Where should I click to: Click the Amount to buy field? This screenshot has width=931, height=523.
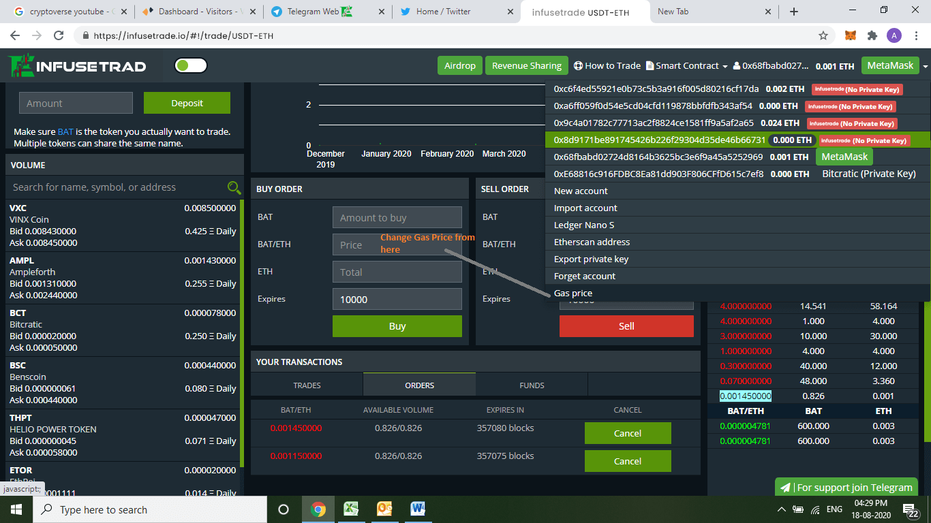point(397,217)
